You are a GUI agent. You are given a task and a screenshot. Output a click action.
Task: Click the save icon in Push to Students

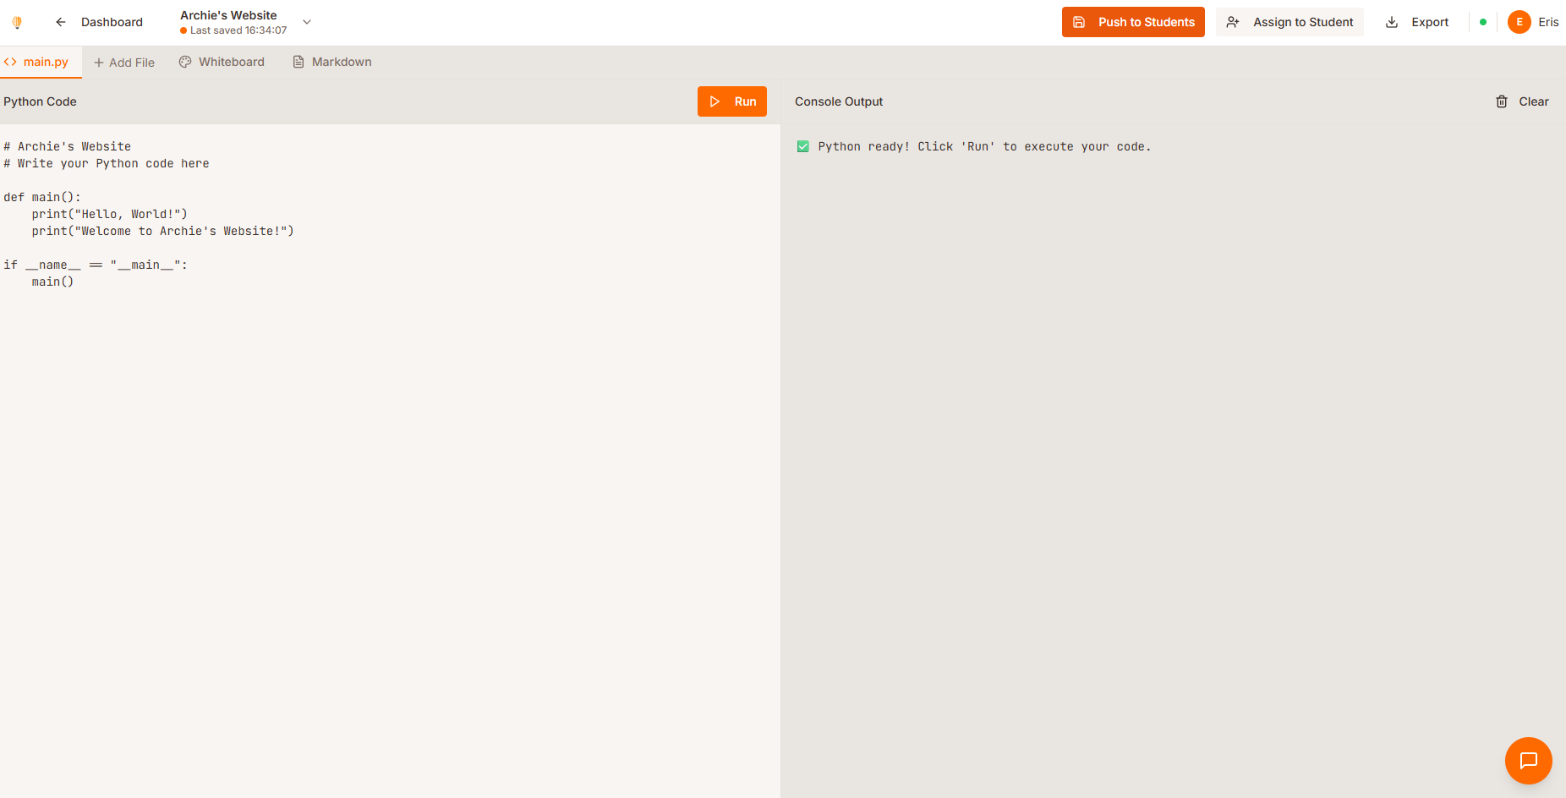click(1079, 22)
